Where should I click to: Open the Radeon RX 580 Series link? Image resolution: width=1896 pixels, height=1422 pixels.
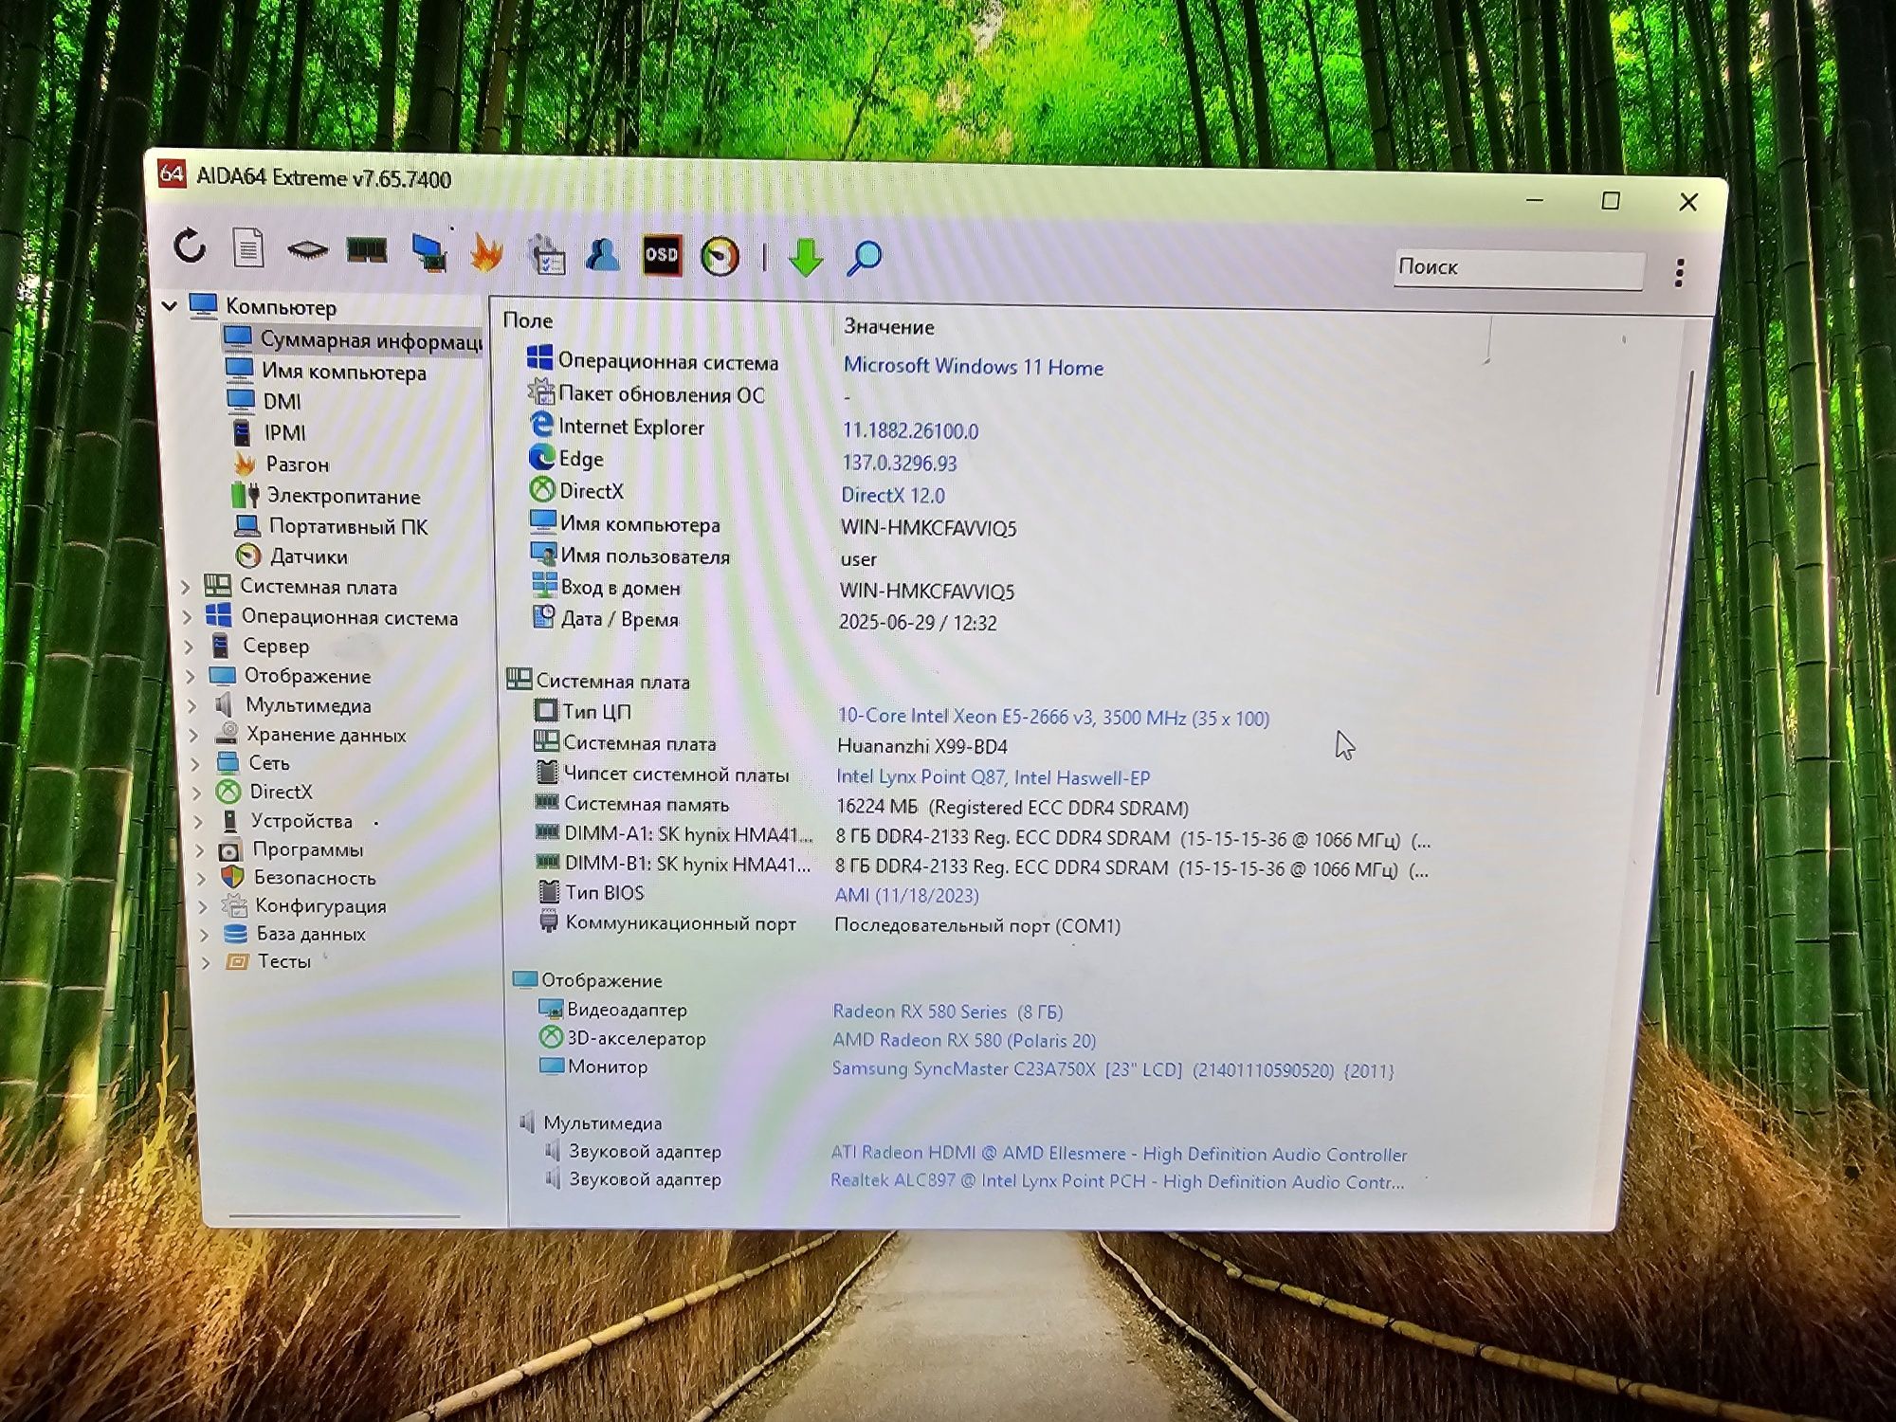point(947,1012)
